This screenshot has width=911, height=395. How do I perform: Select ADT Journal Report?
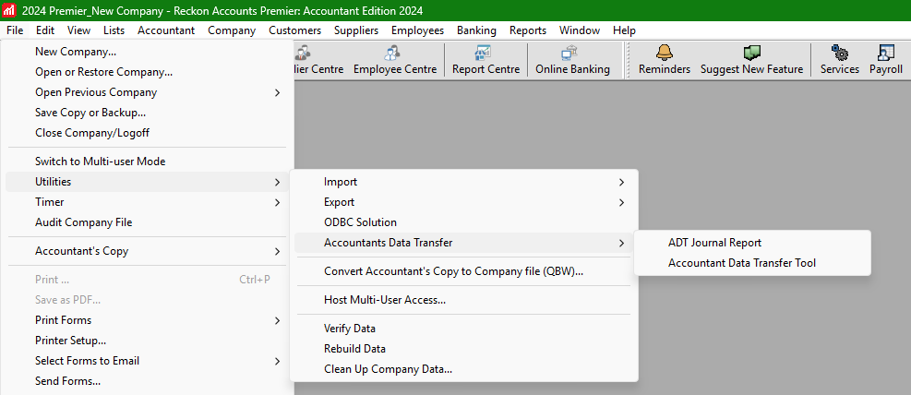click(714, 243)
